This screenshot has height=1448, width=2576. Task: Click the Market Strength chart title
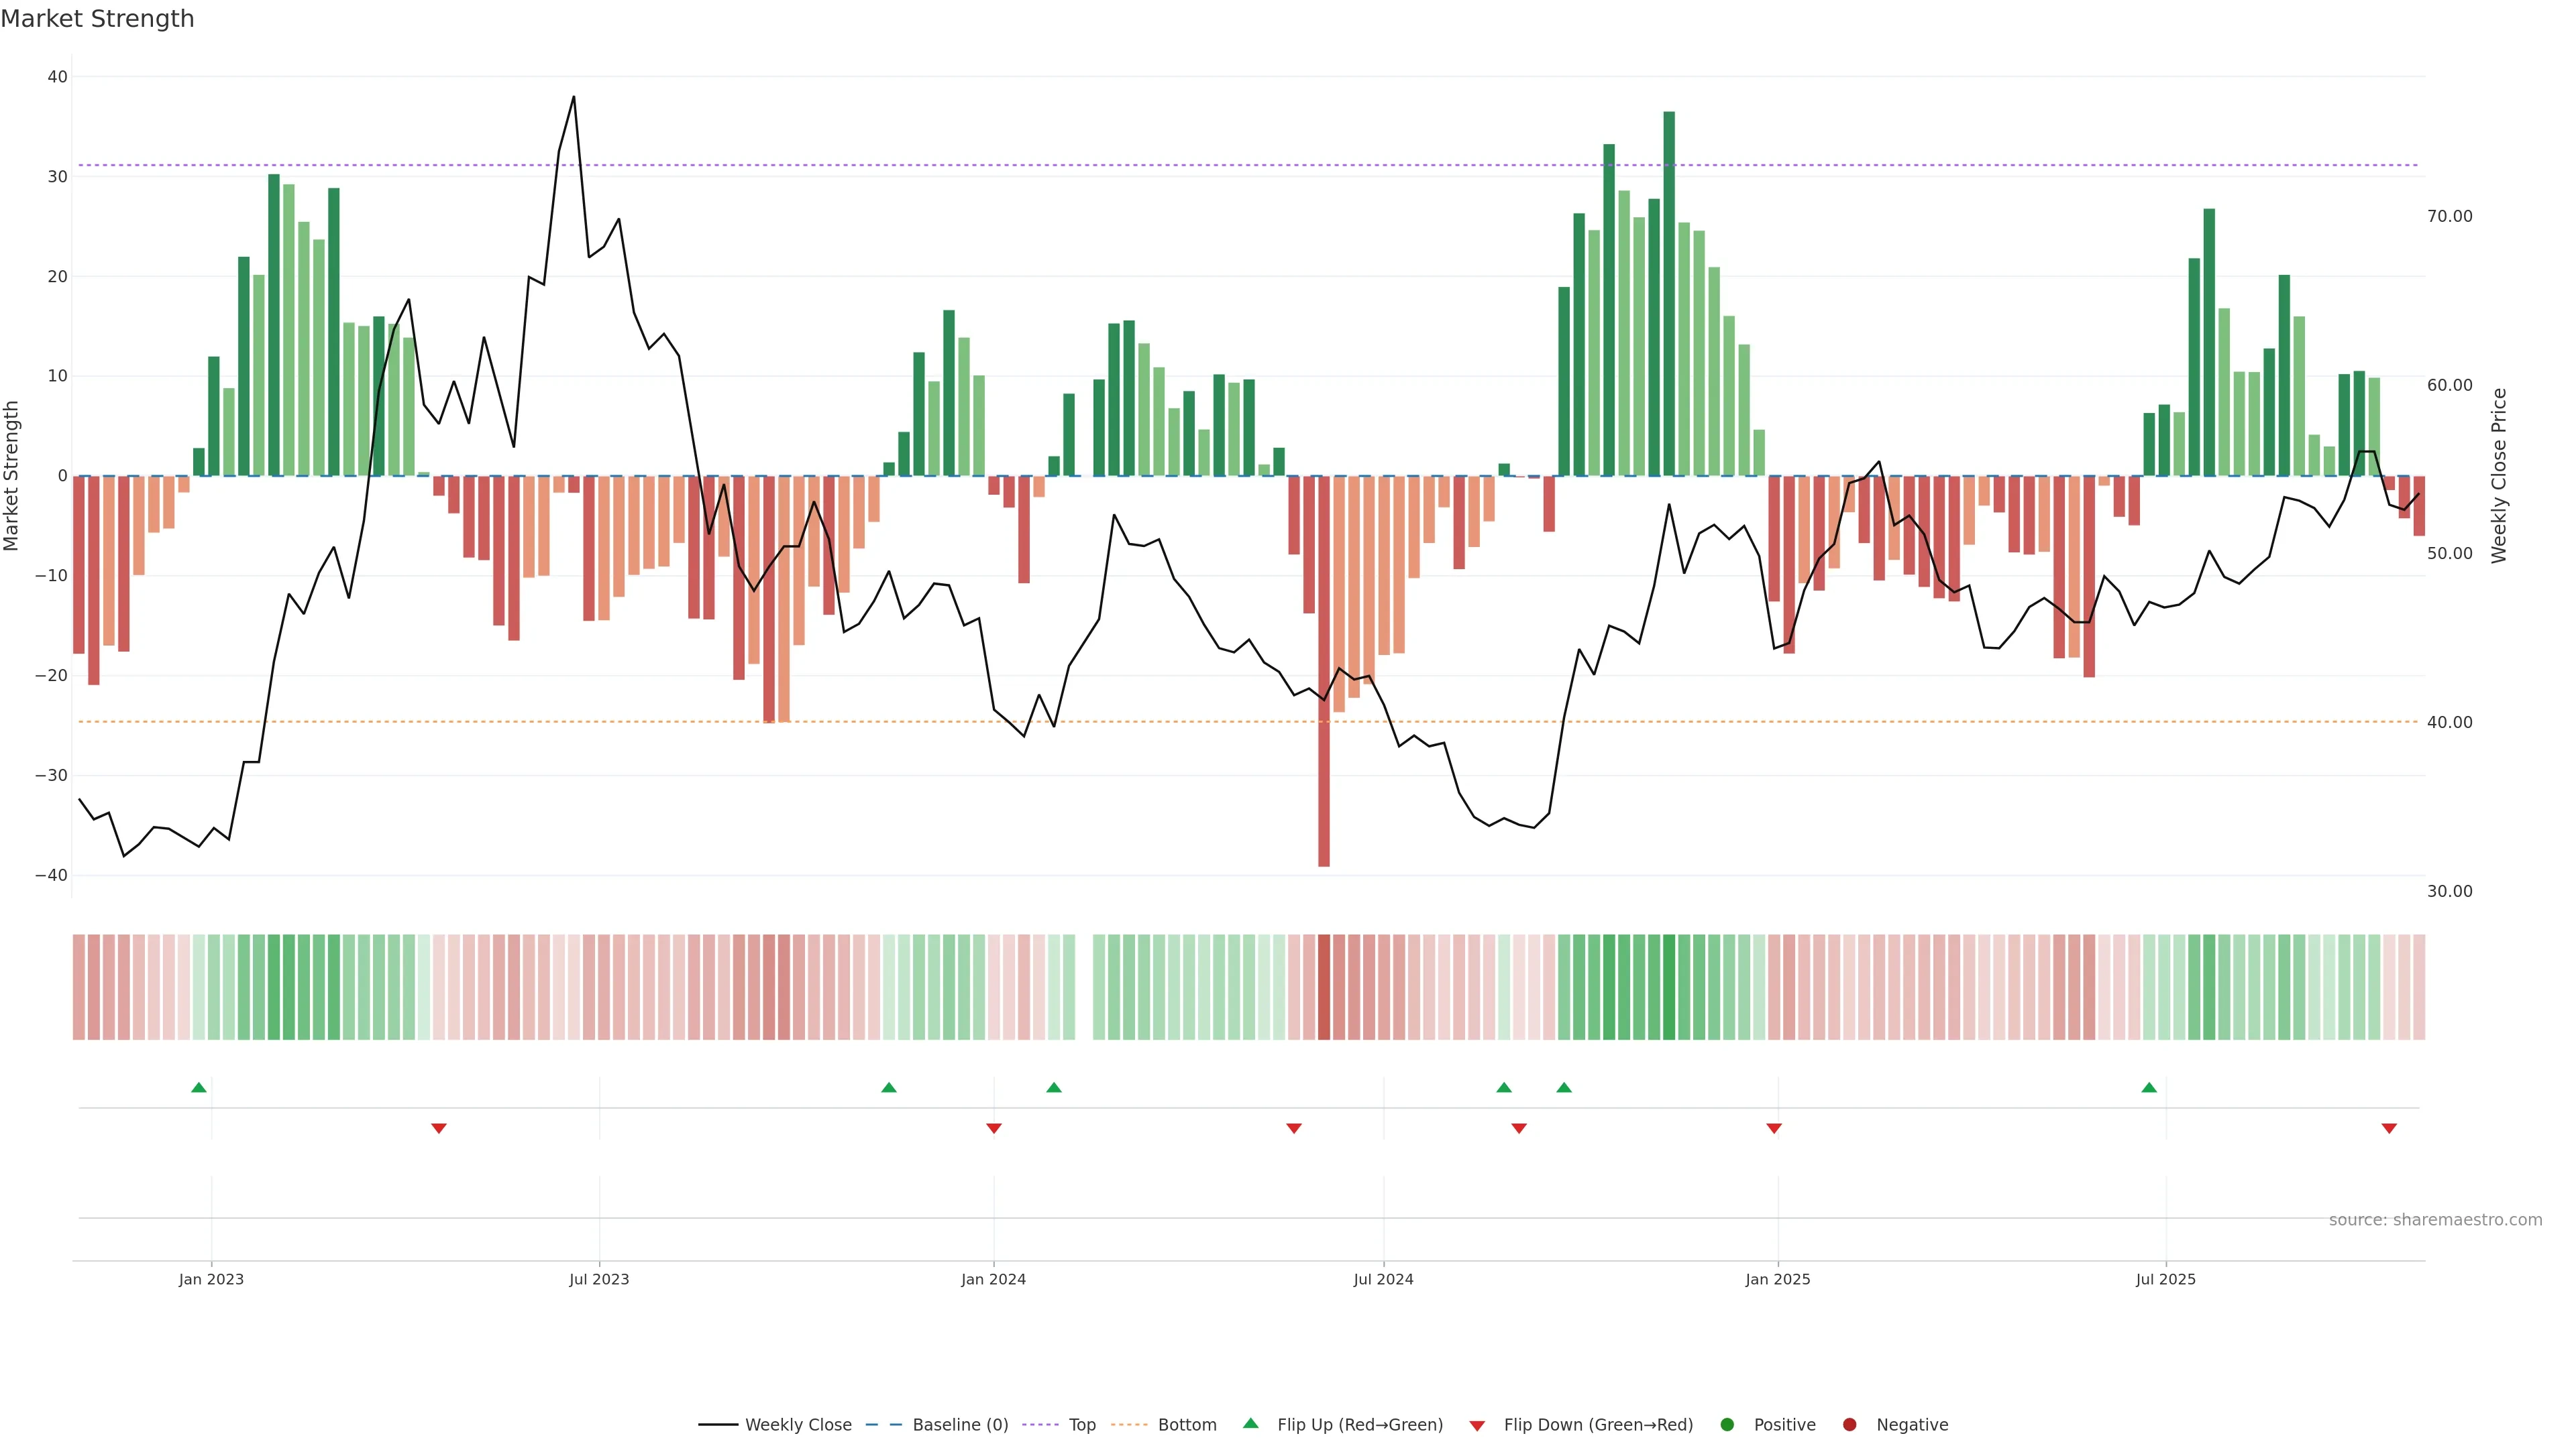coord(97,19)
